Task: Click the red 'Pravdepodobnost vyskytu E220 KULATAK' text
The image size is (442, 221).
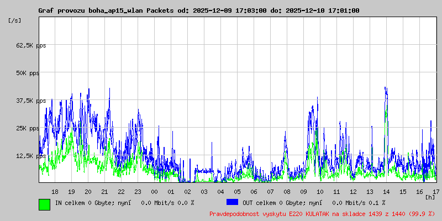Action: (x=271, y=214)
